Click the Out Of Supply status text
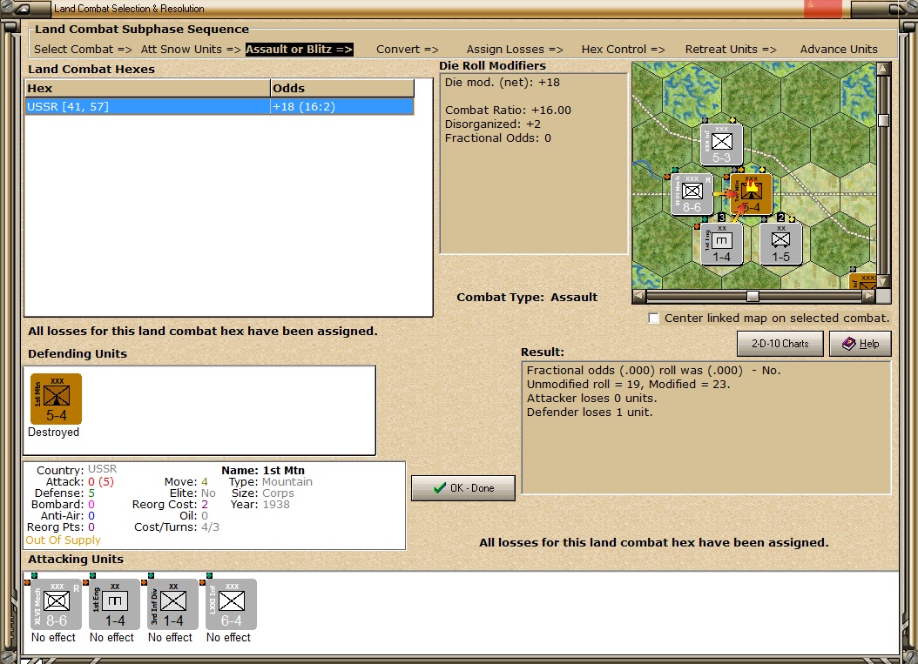The image size is (918, 664). click(63, 540)
